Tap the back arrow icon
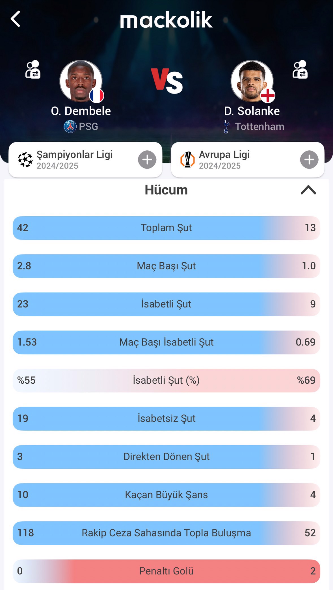The width and height of the screenshot is (333, 590). click(x=15, y=19)
